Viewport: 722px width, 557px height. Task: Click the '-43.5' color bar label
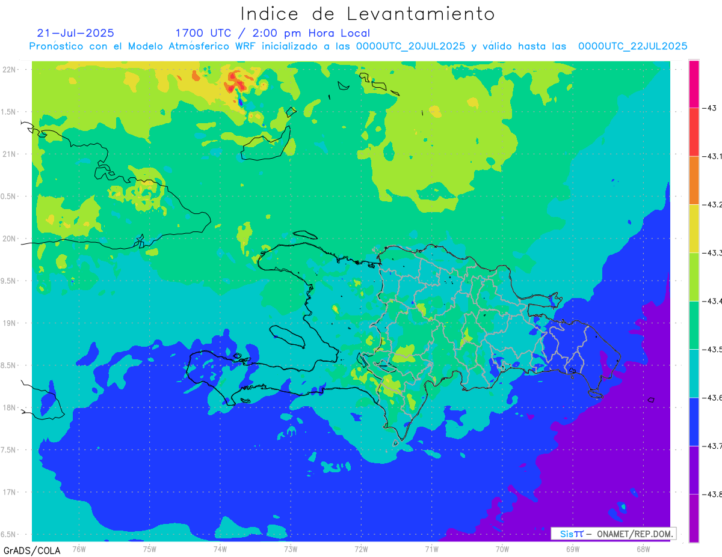point(713,349)
